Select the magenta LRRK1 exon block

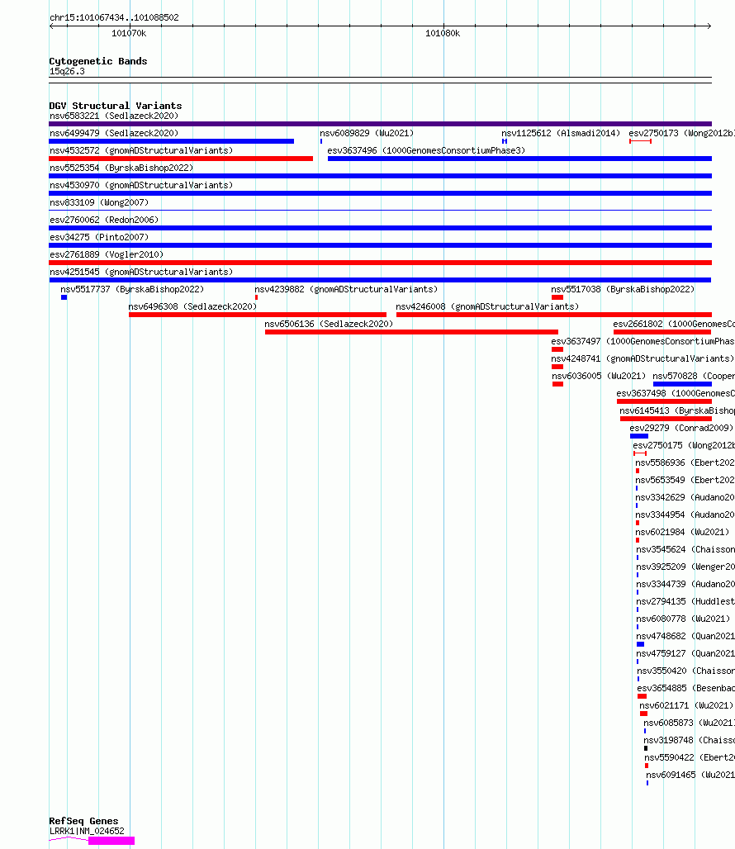pos(111,841)
